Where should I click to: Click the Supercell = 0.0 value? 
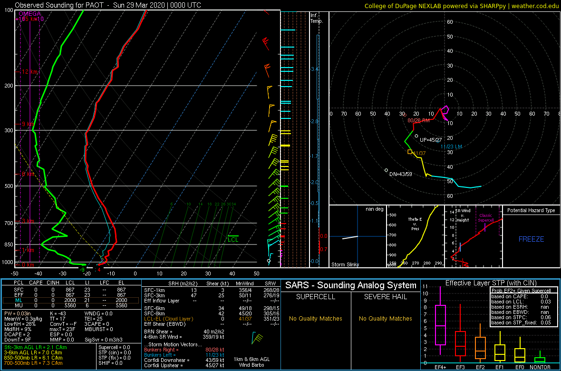(115, 347)
